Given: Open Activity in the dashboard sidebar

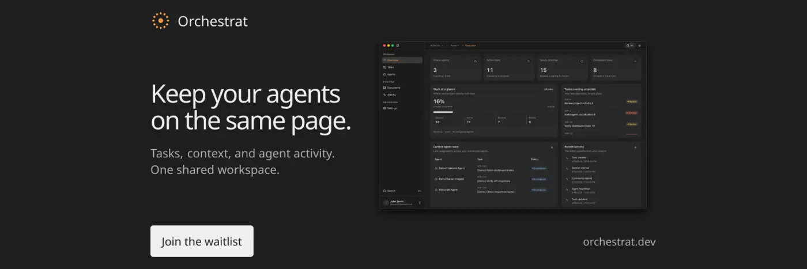Looking at the screenshot, I should (402, 94).
